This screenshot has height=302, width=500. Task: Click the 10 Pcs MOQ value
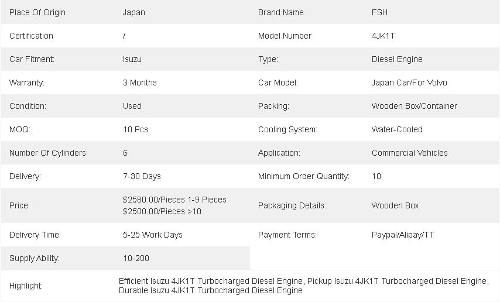pyautogui.click(x=135, y=129)
